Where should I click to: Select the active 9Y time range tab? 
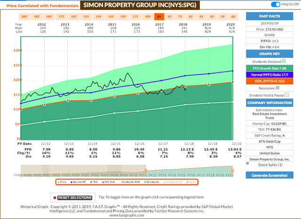pyautogui.click(x=159, y=17)
